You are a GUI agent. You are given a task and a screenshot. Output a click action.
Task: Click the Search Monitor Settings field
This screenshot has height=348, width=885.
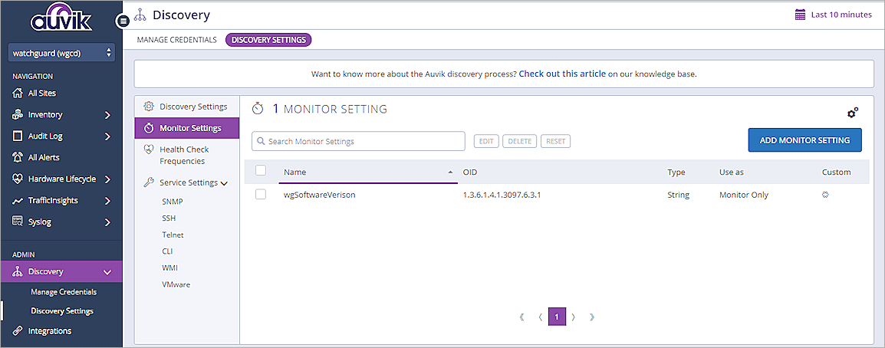[x=358, y=141]
